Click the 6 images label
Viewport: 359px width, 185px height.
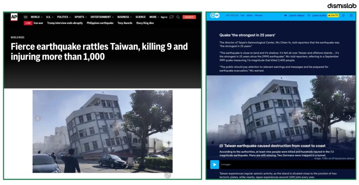(226, 165)
